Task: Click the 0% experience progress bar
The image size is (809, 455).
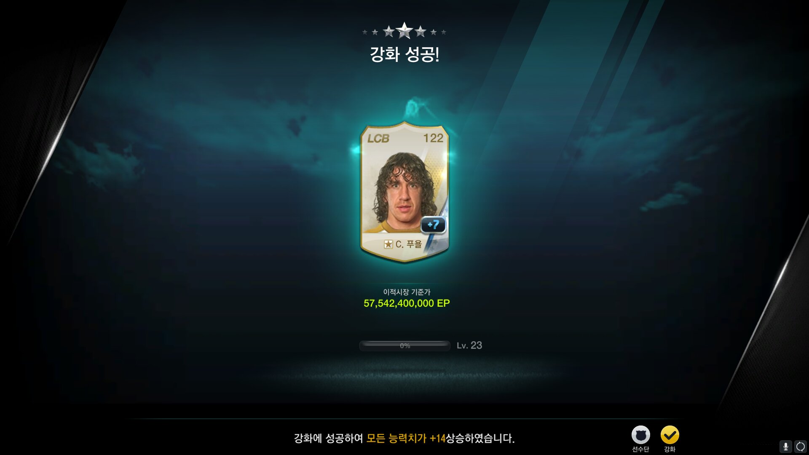Action: [x=405, y=345]
